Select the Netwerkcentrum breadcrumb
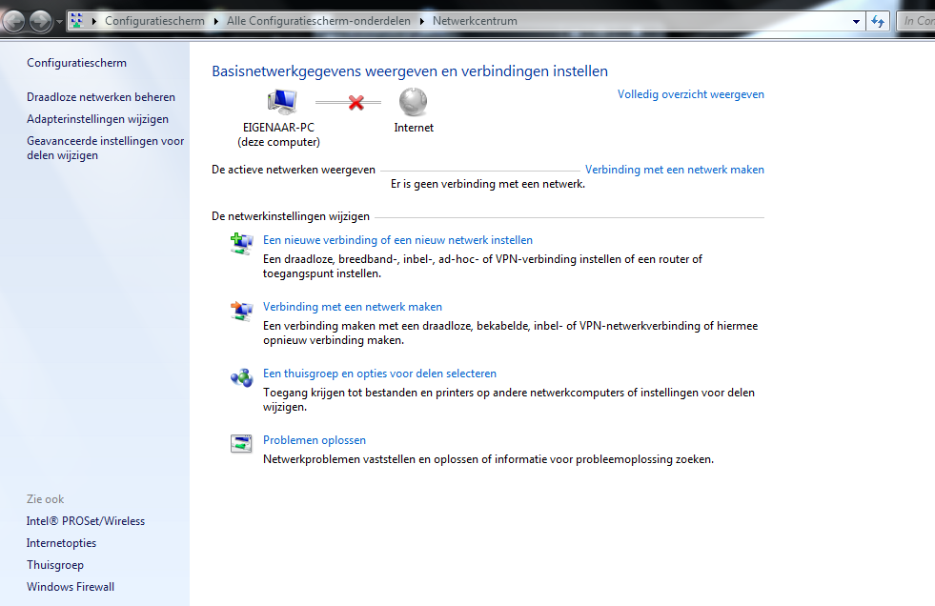The width and height of the screenshot is (935, 606). click(x=475, y=21)
